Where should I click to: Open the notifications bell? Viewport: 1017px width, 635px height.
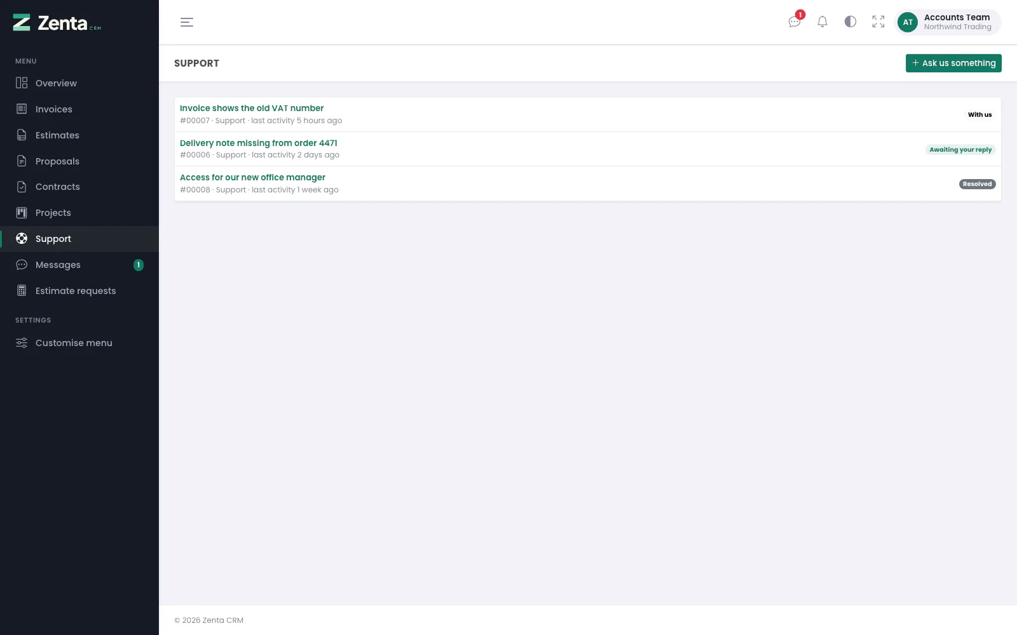[x=822, y=22]
